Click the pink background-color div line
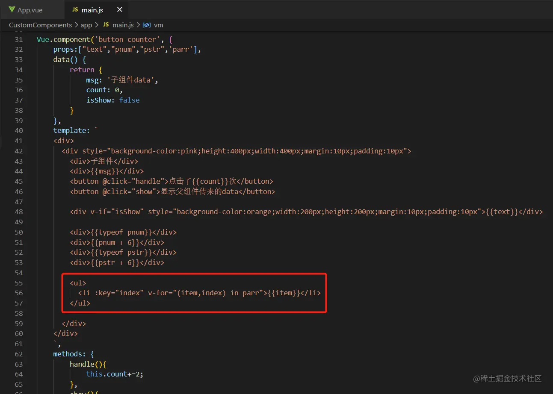Viewport: 553px width, 394px height. pyautogui.click(x=237, y=151)
